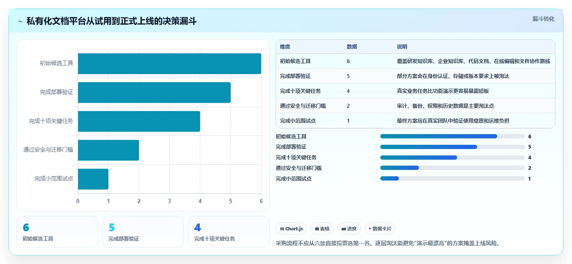Click 完成小范围试点 label in the progress list

point(293,179)
